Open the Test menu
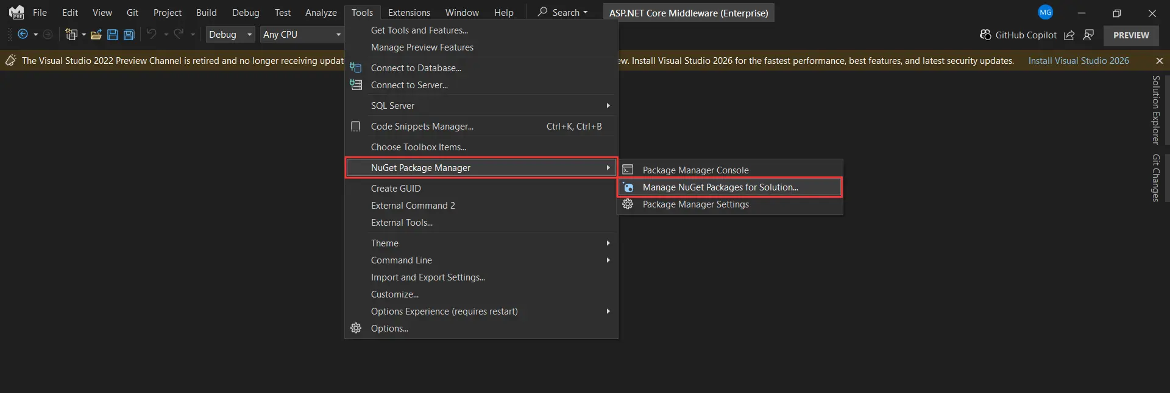This screenshot has width=1170, height=393. coord(283,12)
